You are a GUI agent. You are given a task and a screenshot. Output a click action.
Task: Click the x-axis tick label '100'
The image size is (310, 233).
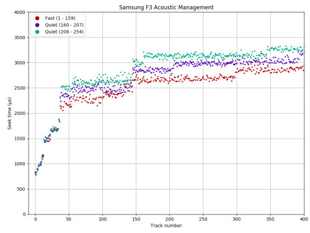pyautogui.click(x=102, y=219)
